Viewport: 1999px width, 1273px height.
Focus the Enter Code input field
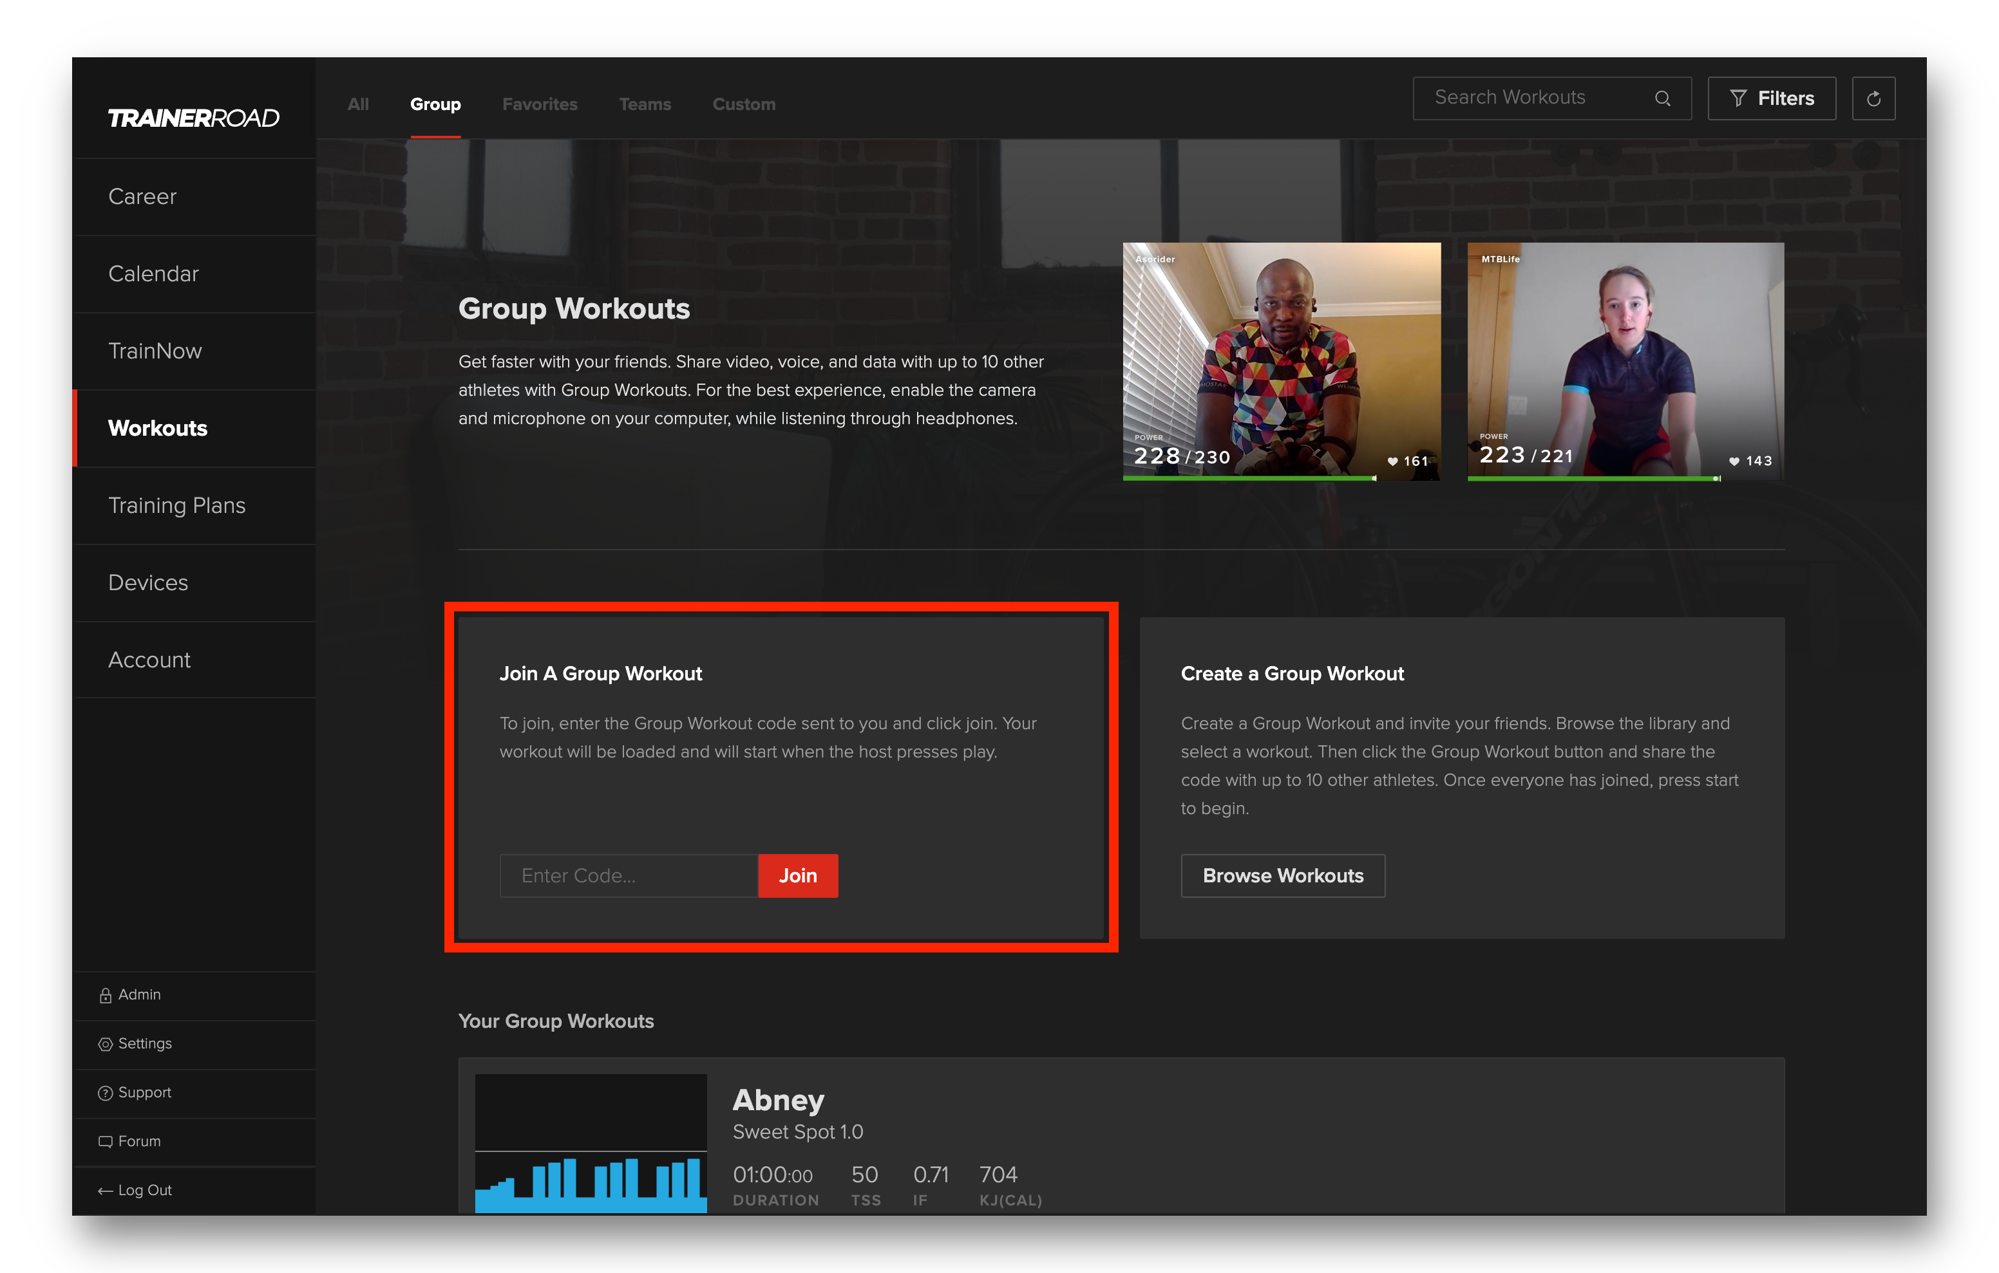tap(629, 877)
